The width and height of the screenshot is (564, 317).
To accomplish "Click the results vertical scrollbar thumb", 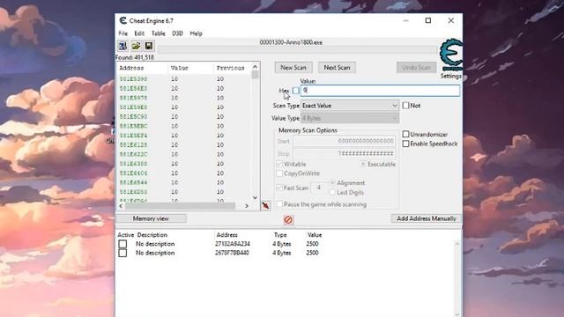I will [x=255, y=75].
